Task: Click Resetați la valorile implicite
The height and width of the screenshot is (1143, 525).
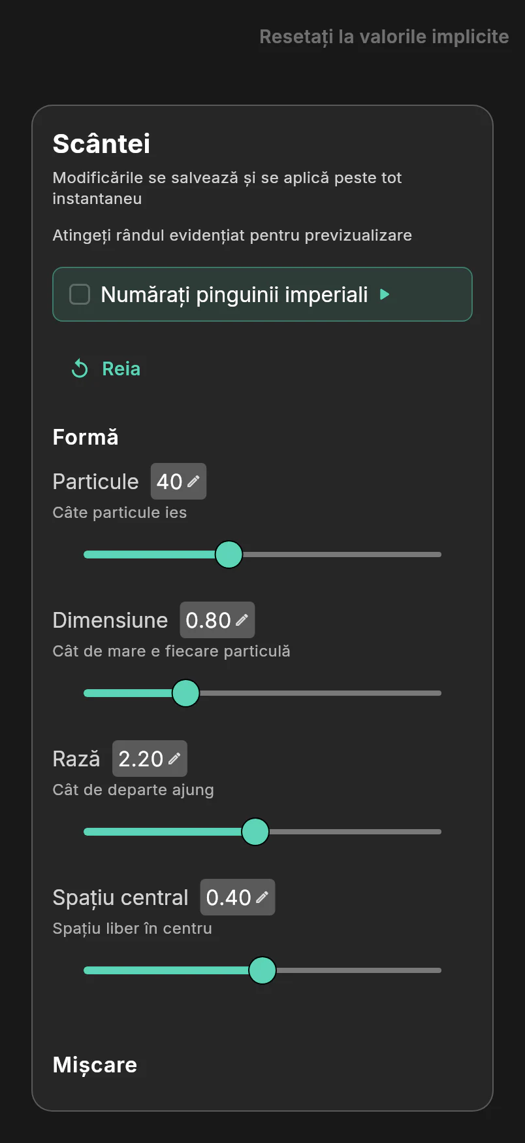Action: click(384, 37)
